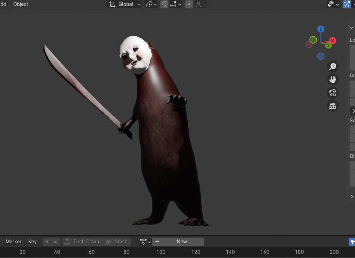Jump to frame 20 on the timeline
The height and width of the screenshot is (258, 355).
coord(23,252)
